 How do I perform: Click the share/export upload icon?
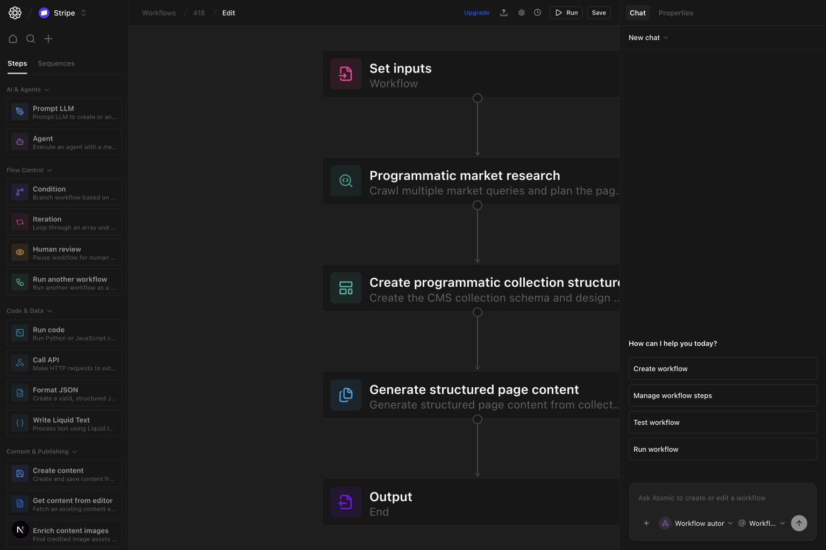click(504, 13)
